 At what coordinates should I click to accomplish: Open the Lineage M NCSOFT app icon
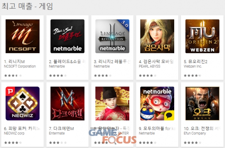point(22,36)
